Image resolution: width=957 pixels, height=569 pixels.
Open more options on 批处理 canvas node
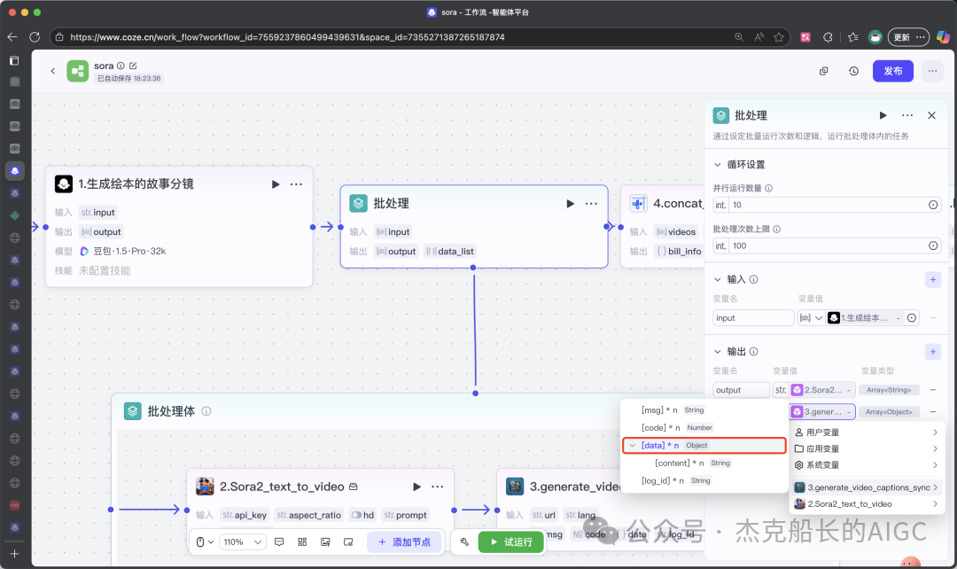click(591, 204)
